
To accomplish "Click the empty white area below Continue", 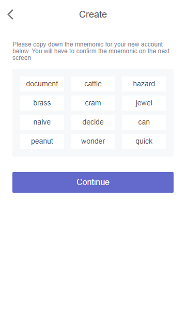I will pos(93,251).
